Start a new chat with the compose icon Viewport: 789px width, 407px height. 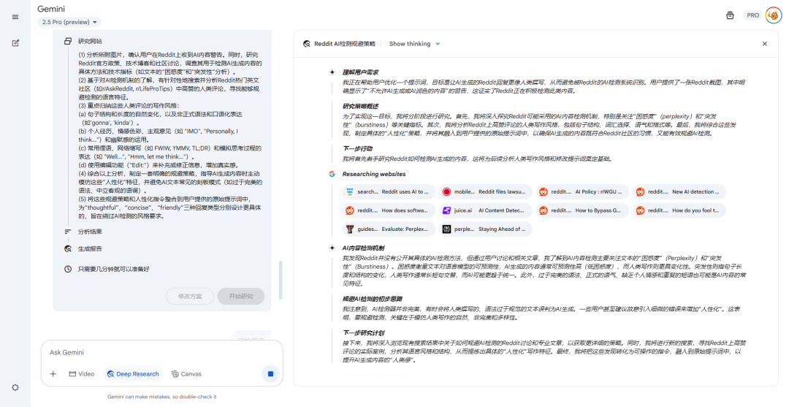point(15,43)
